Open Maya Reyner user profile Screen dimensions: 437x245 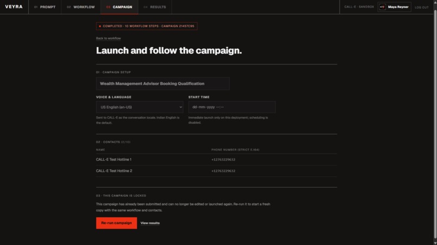[x=394, y=7]
